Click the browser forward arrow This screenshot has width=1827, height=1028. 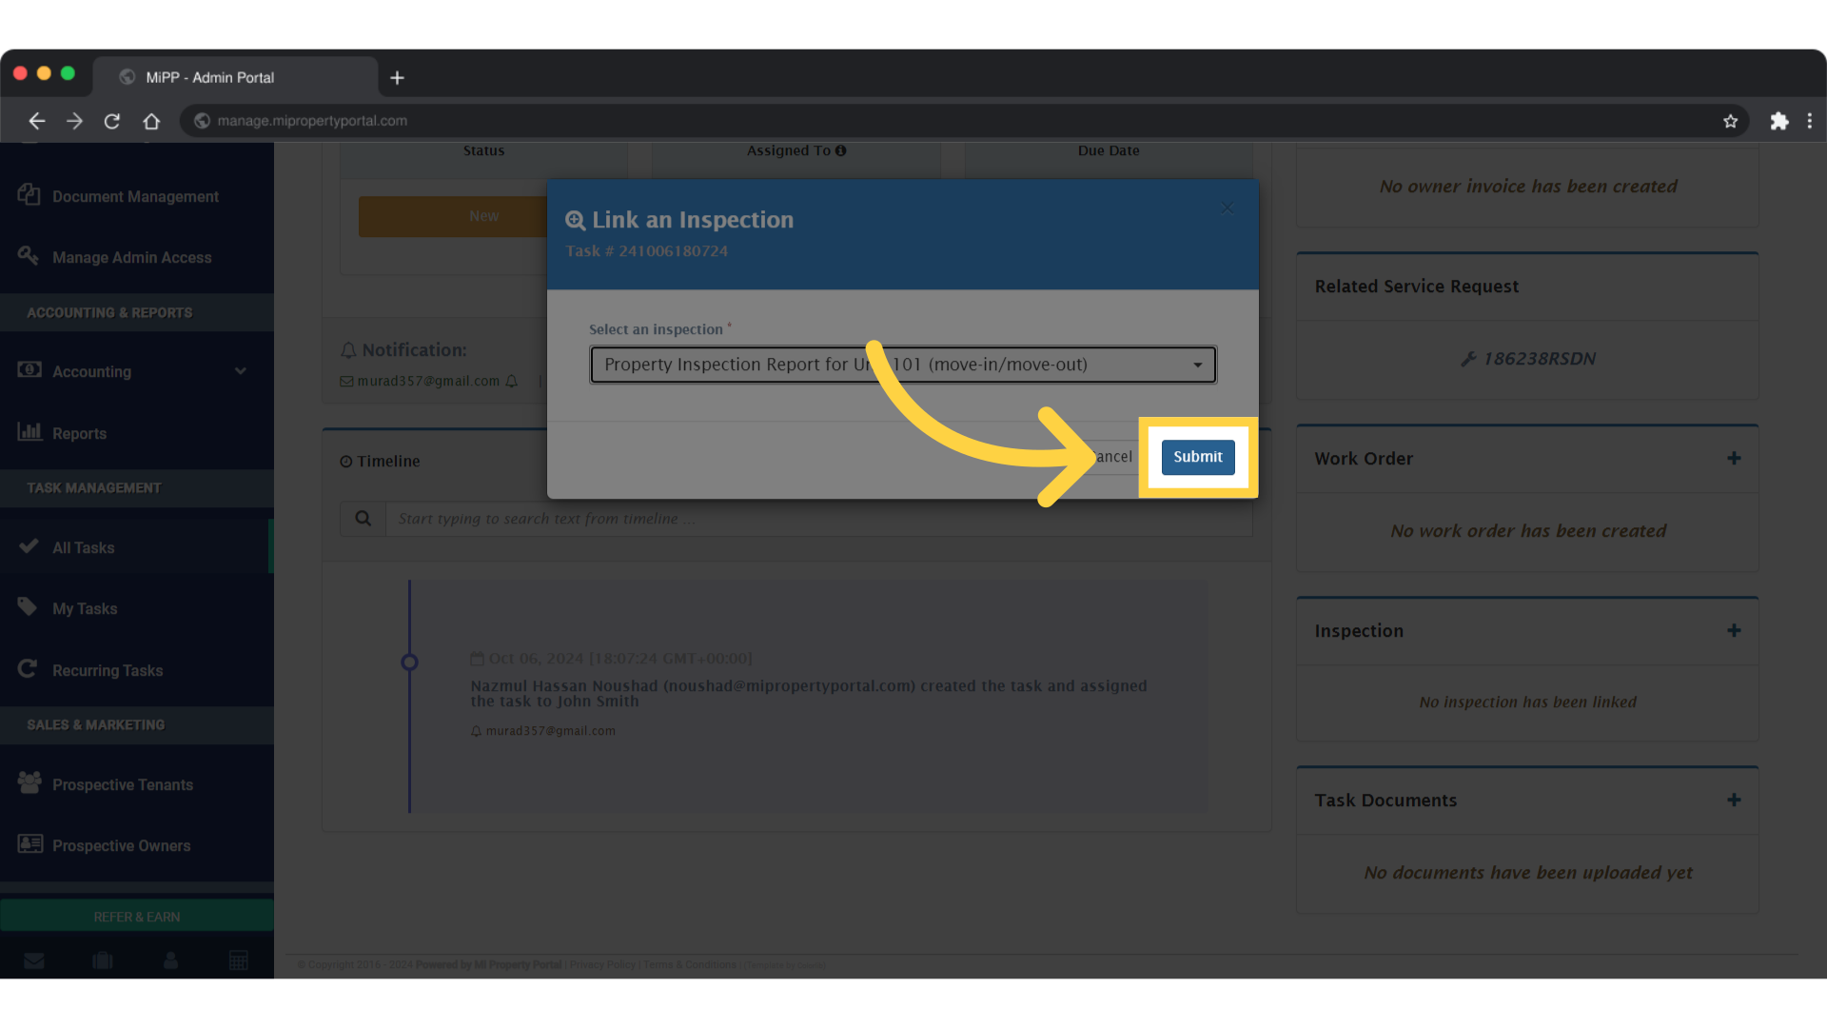click(74, 121)
